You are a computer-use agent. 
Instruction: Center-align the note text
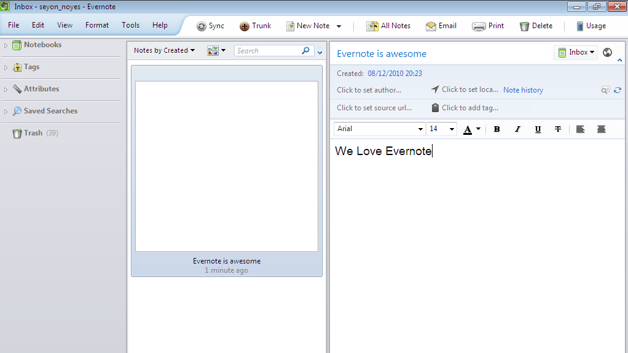click(601, 129)
